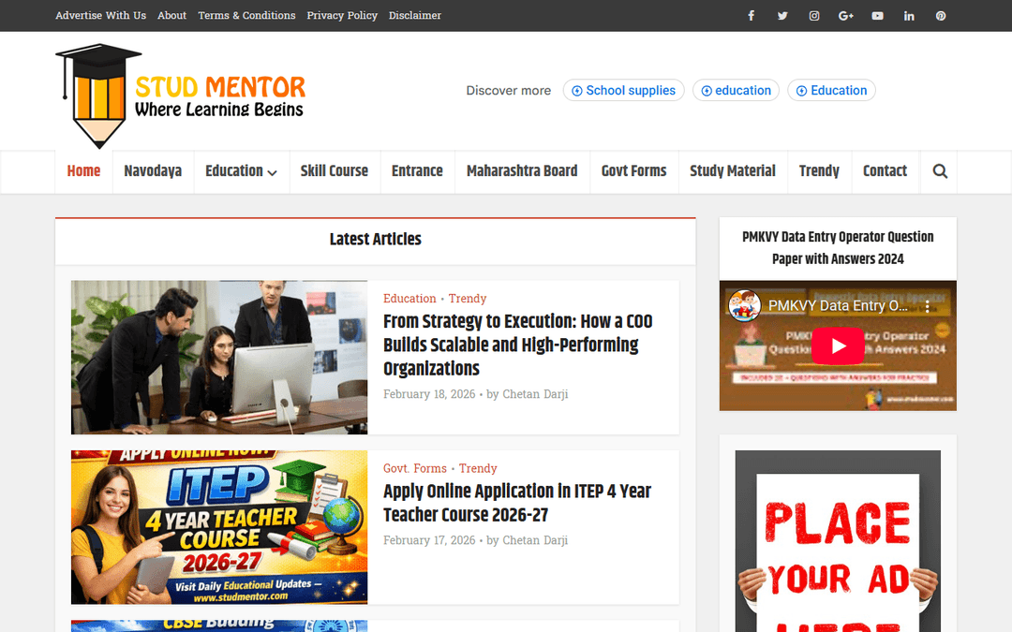Click the Stud Mentor logo

coord(180,96)
